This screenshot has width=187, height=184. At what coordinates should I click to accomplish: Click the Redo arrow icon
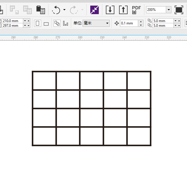tap(74, 10)
